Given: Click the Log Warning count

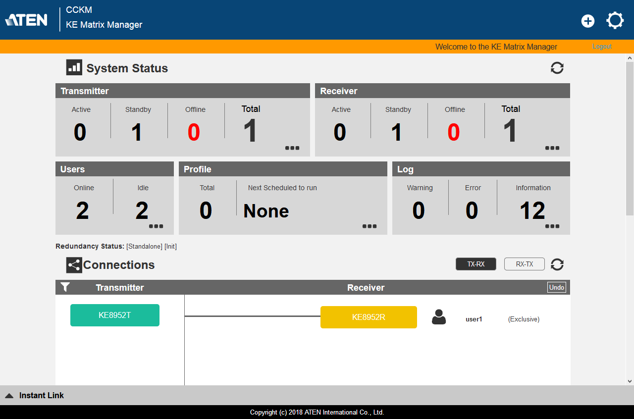Looking at the screenshot, I should click(419, 211).
